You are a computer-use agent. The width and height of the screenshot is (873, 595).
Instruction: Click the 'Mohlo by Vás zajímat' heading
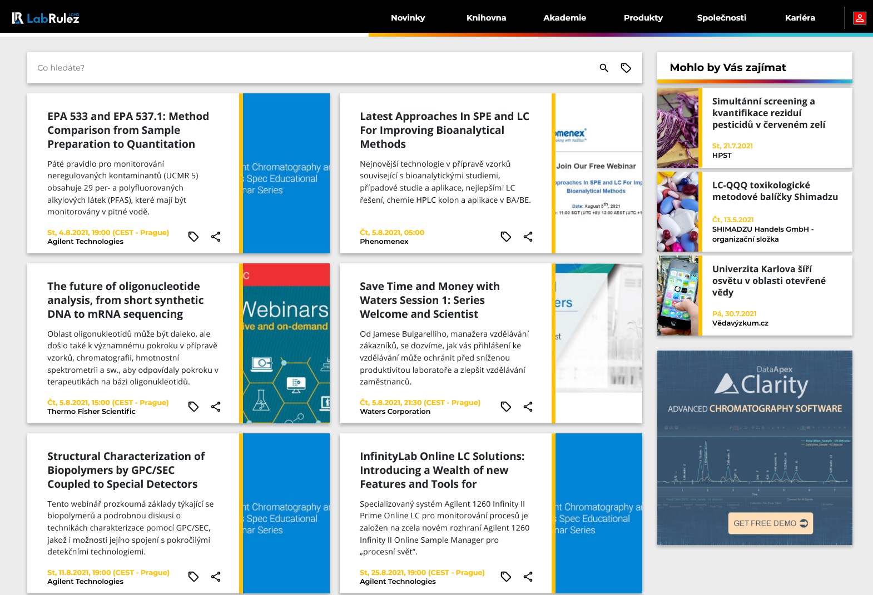tap(728, 68)
